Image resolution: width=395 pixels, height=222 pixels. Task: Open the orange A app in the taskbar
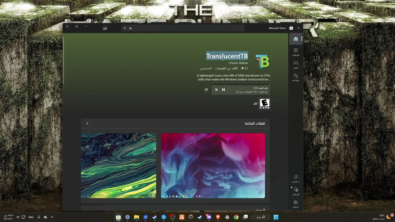[x=182, y=217]
